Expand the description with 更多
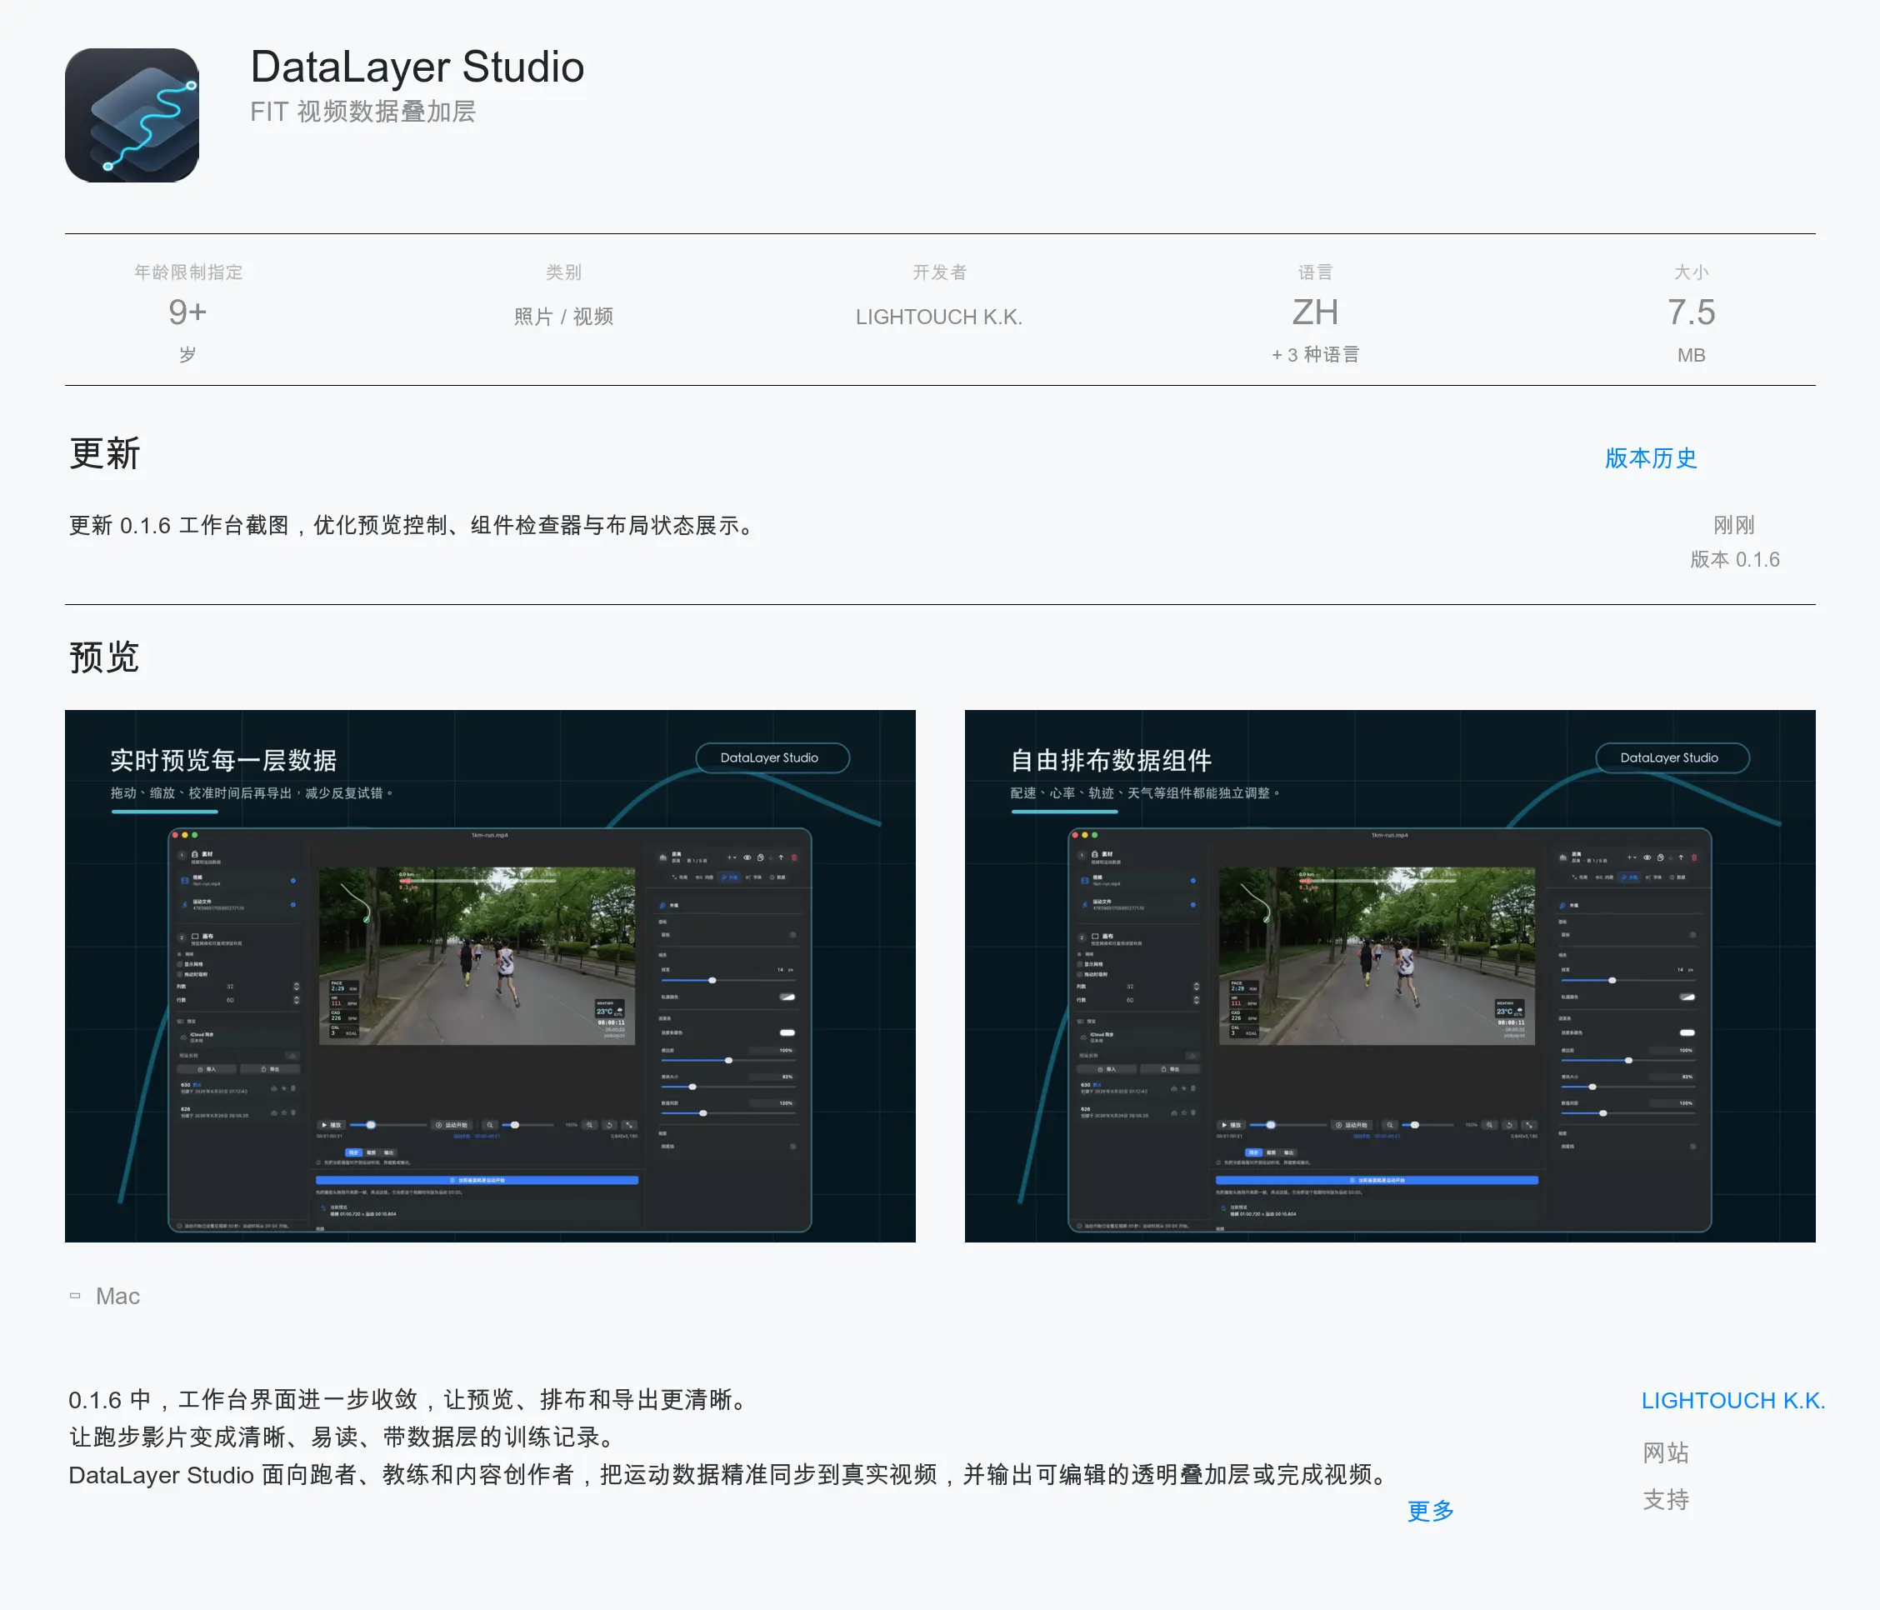The image size is (1880, 1610). 1430,1511
